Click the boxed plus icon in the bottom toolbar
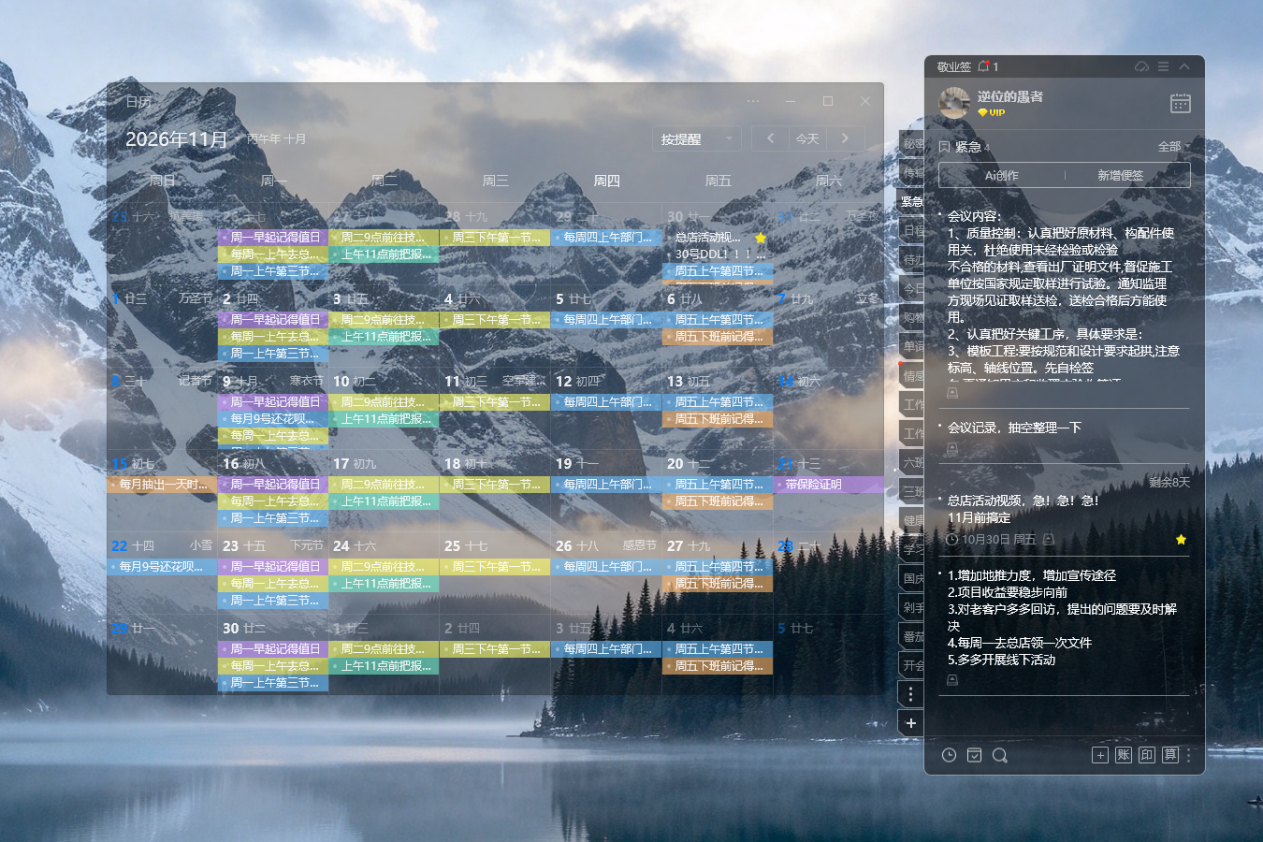This screenshot has width=1263, height=842. (1100, 755)
